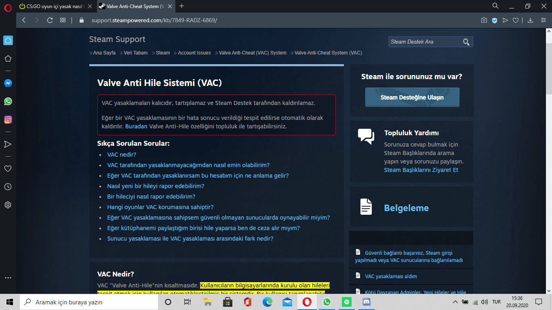Click the padlock site security icon
552x310 pixels.
(x=82, y=20)
